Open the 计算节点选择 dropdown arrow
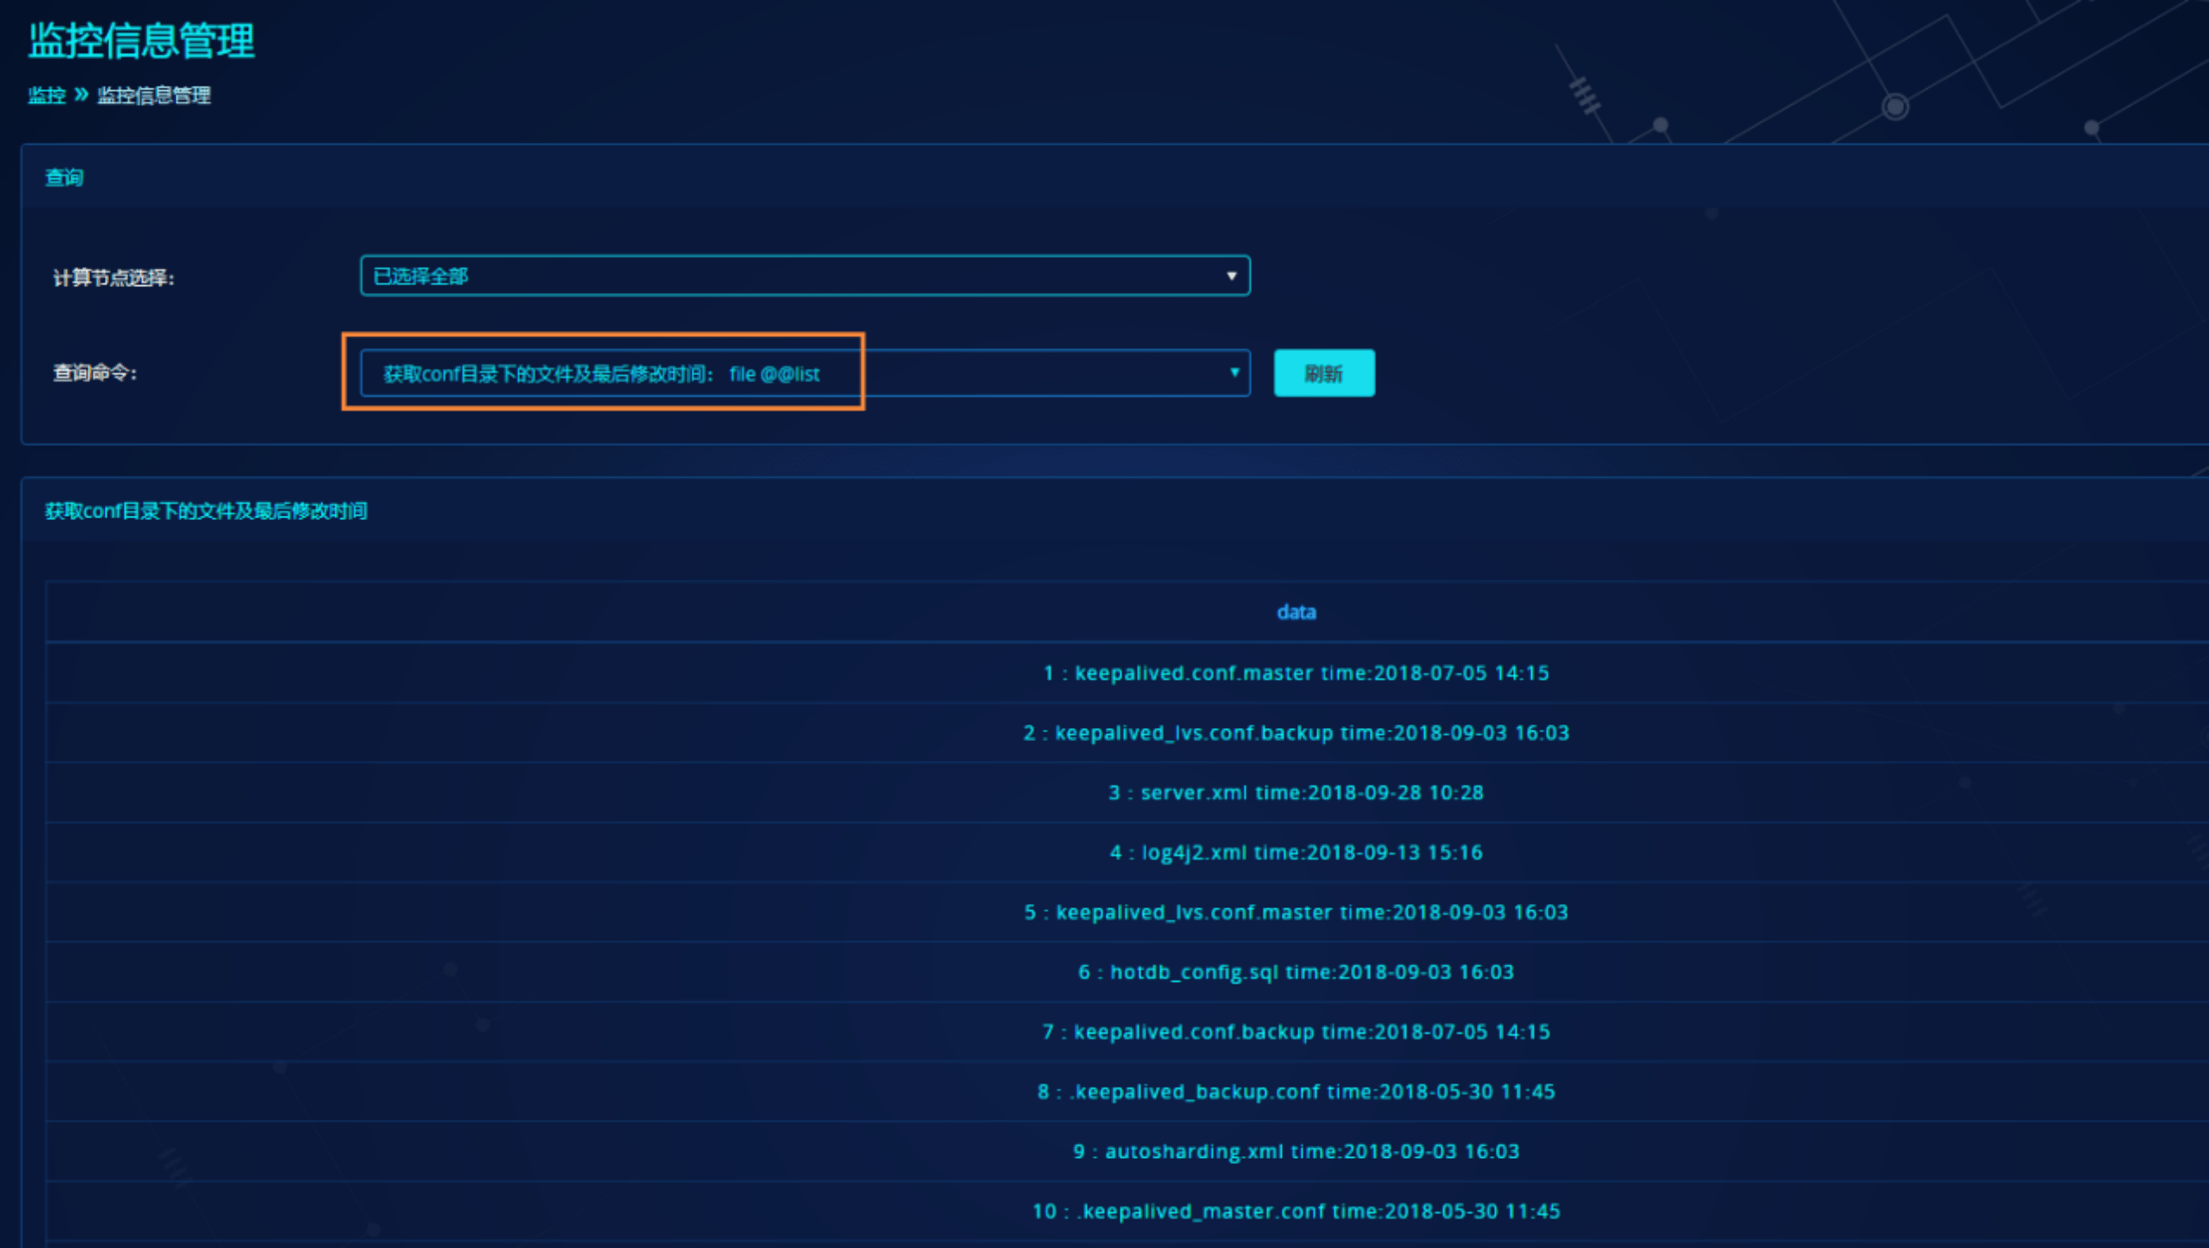The image size is (2209, 1248). [x=1231, y=276]
